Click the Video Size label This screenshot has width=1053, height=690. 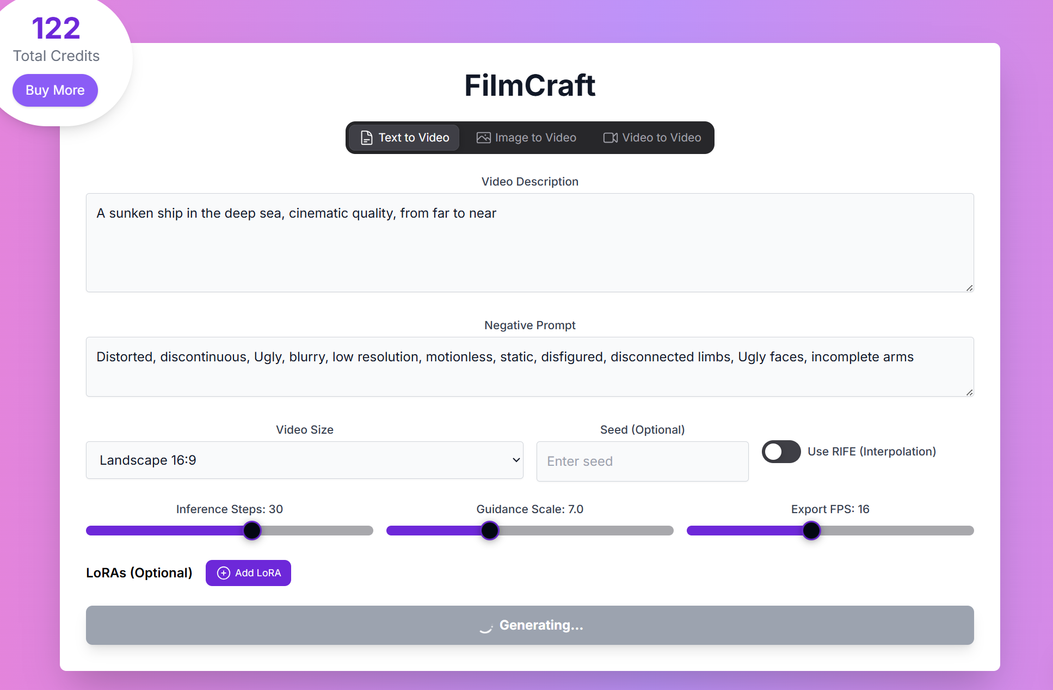pos(304,430)
